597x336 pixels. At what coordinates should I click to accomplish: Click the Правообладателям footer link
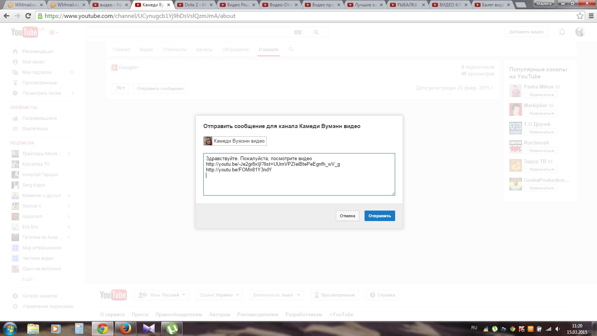tap(179, 315)
